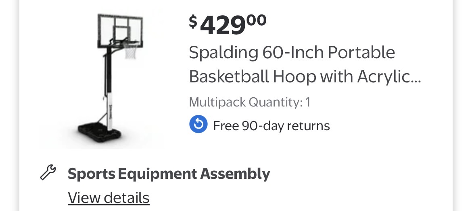Image resolution: width=472 pixels, height=211 pixels.
Task: Click the word Assembly in the service heading
Action: (x=235, y=174)
